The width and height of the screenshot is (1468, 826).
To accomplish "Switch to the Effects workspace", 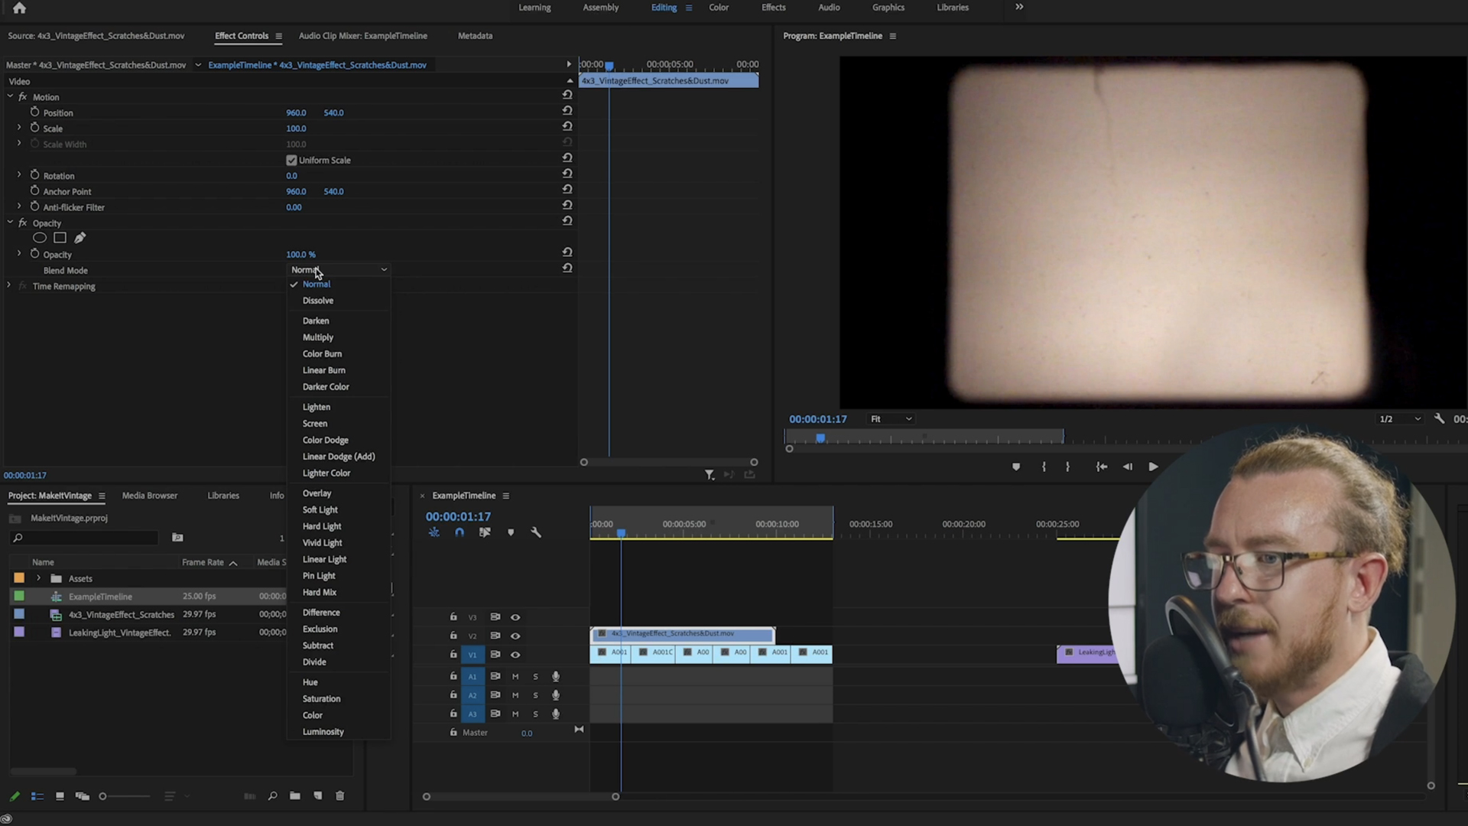I will pos(773,8).
